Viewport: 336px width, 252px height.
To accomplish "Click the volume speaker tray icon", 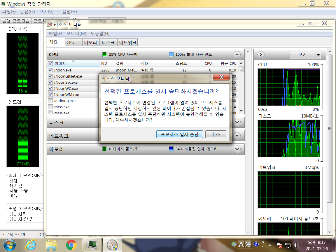I will point(296,245).
